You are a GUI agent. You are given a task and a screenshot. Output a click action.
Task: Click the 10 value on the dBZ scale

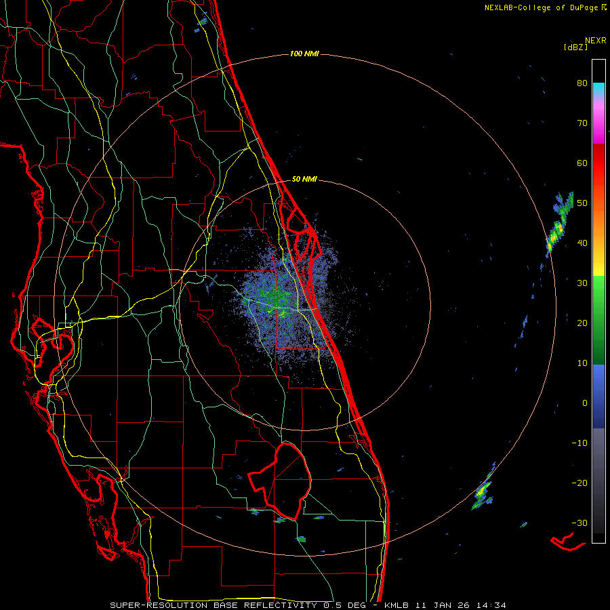click(582, 363)
